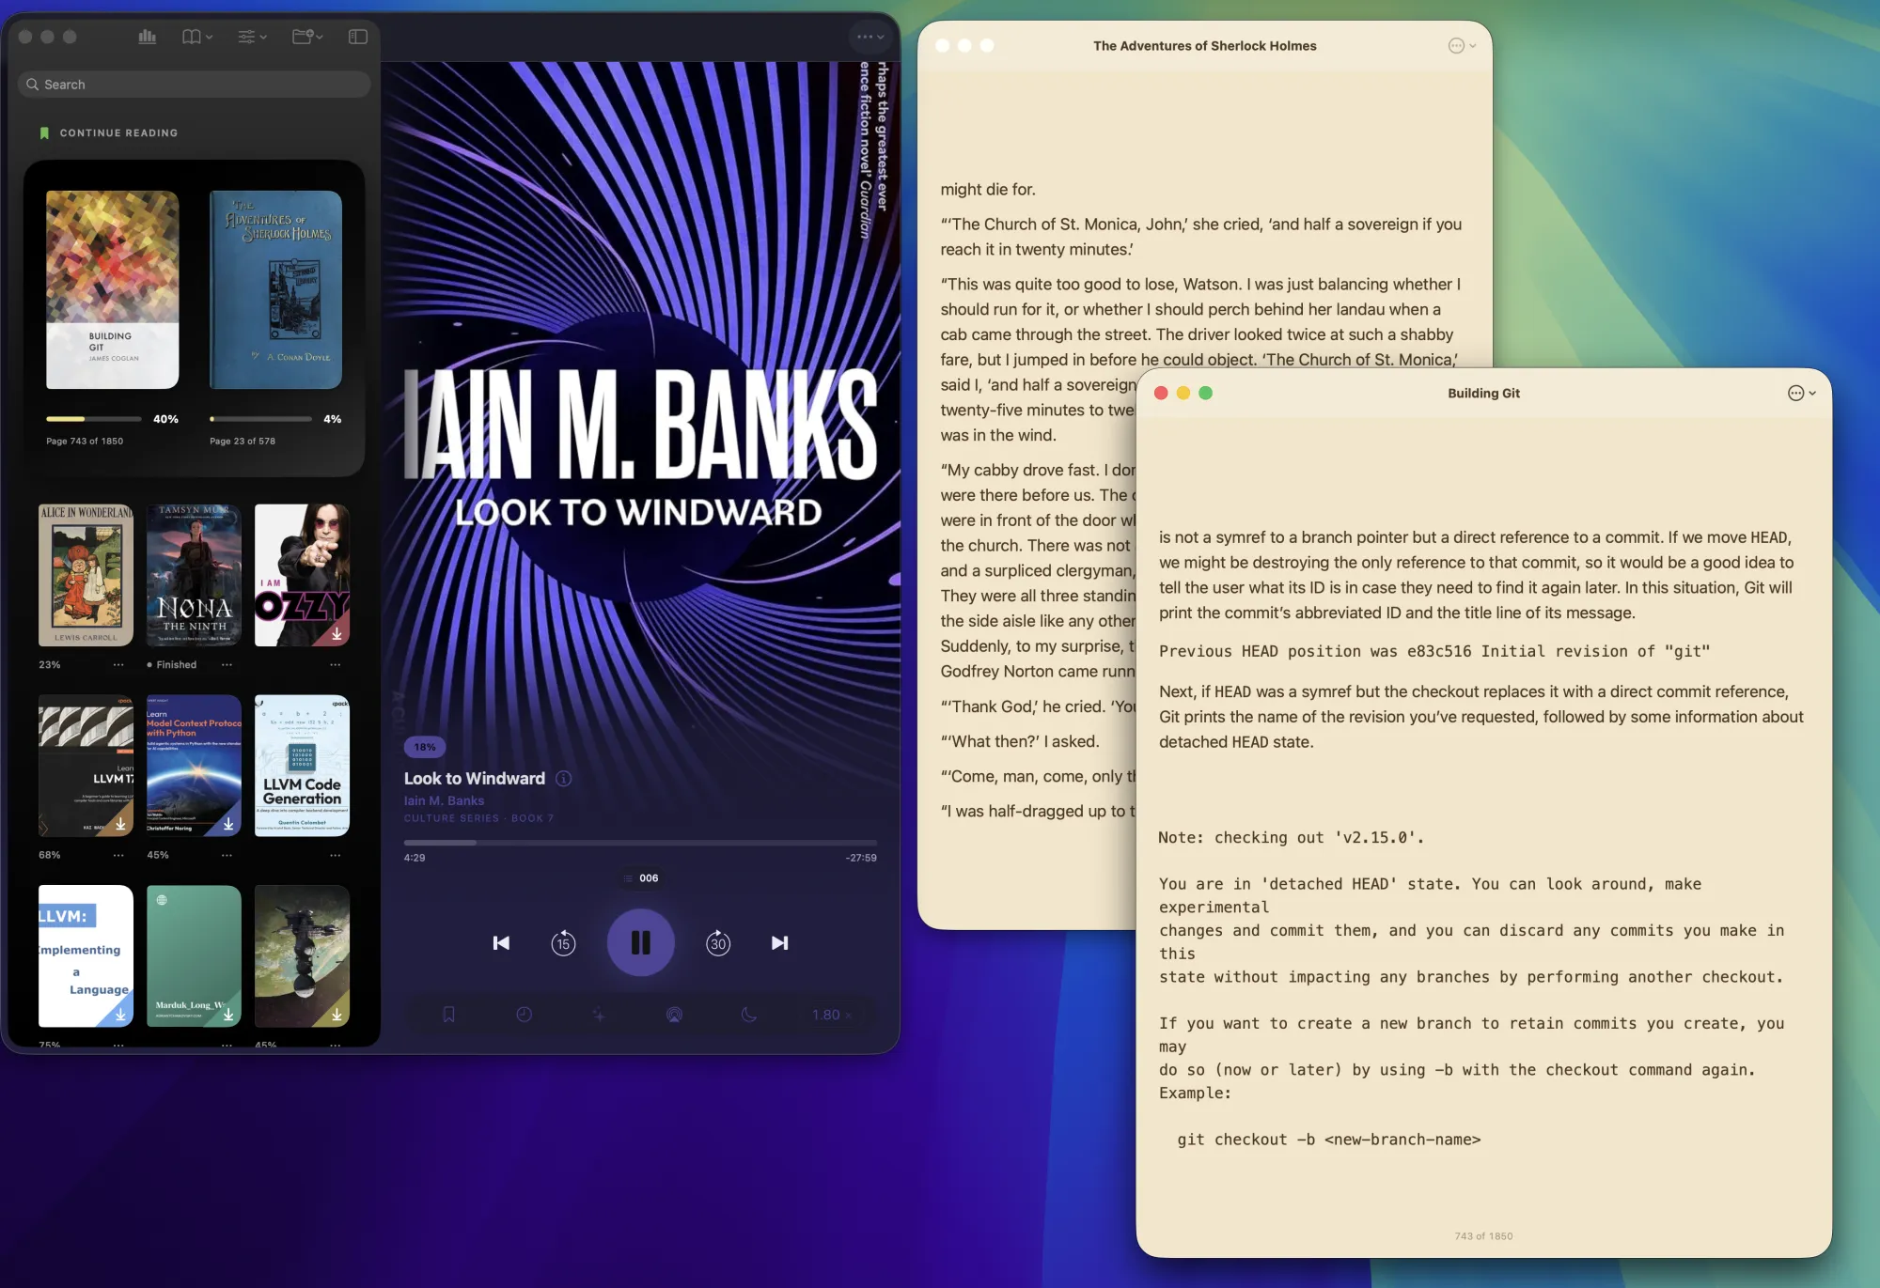
Task: Open the book view dropdown in the toolbar
Action: 196,37
